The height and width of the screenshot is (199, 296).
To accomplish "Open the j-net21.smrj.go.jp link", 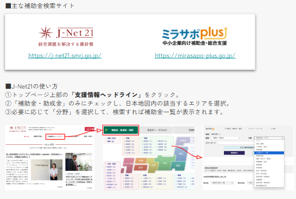I will coord(65,55).
